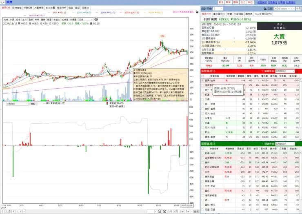Click the 3月 range button
Image resolution: width=302 pixels, height=214 pixels.
point(170,212)
